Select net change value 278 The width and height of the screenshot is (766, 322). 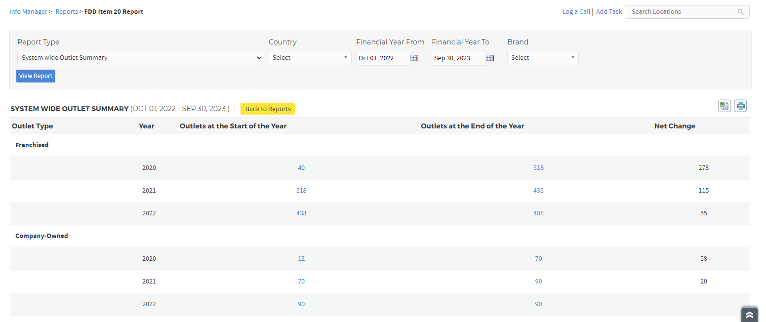point(704,168)
